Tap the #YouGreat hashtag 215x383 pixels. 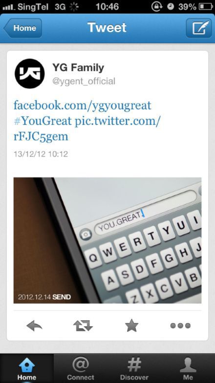43,121
